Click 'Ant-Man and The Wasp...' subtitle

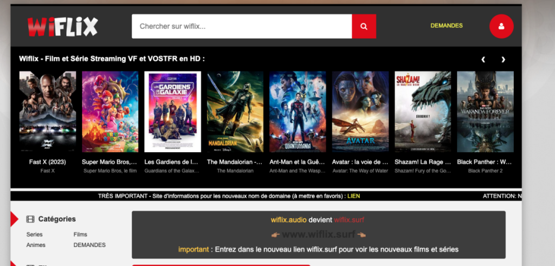(x=298, y=171)
